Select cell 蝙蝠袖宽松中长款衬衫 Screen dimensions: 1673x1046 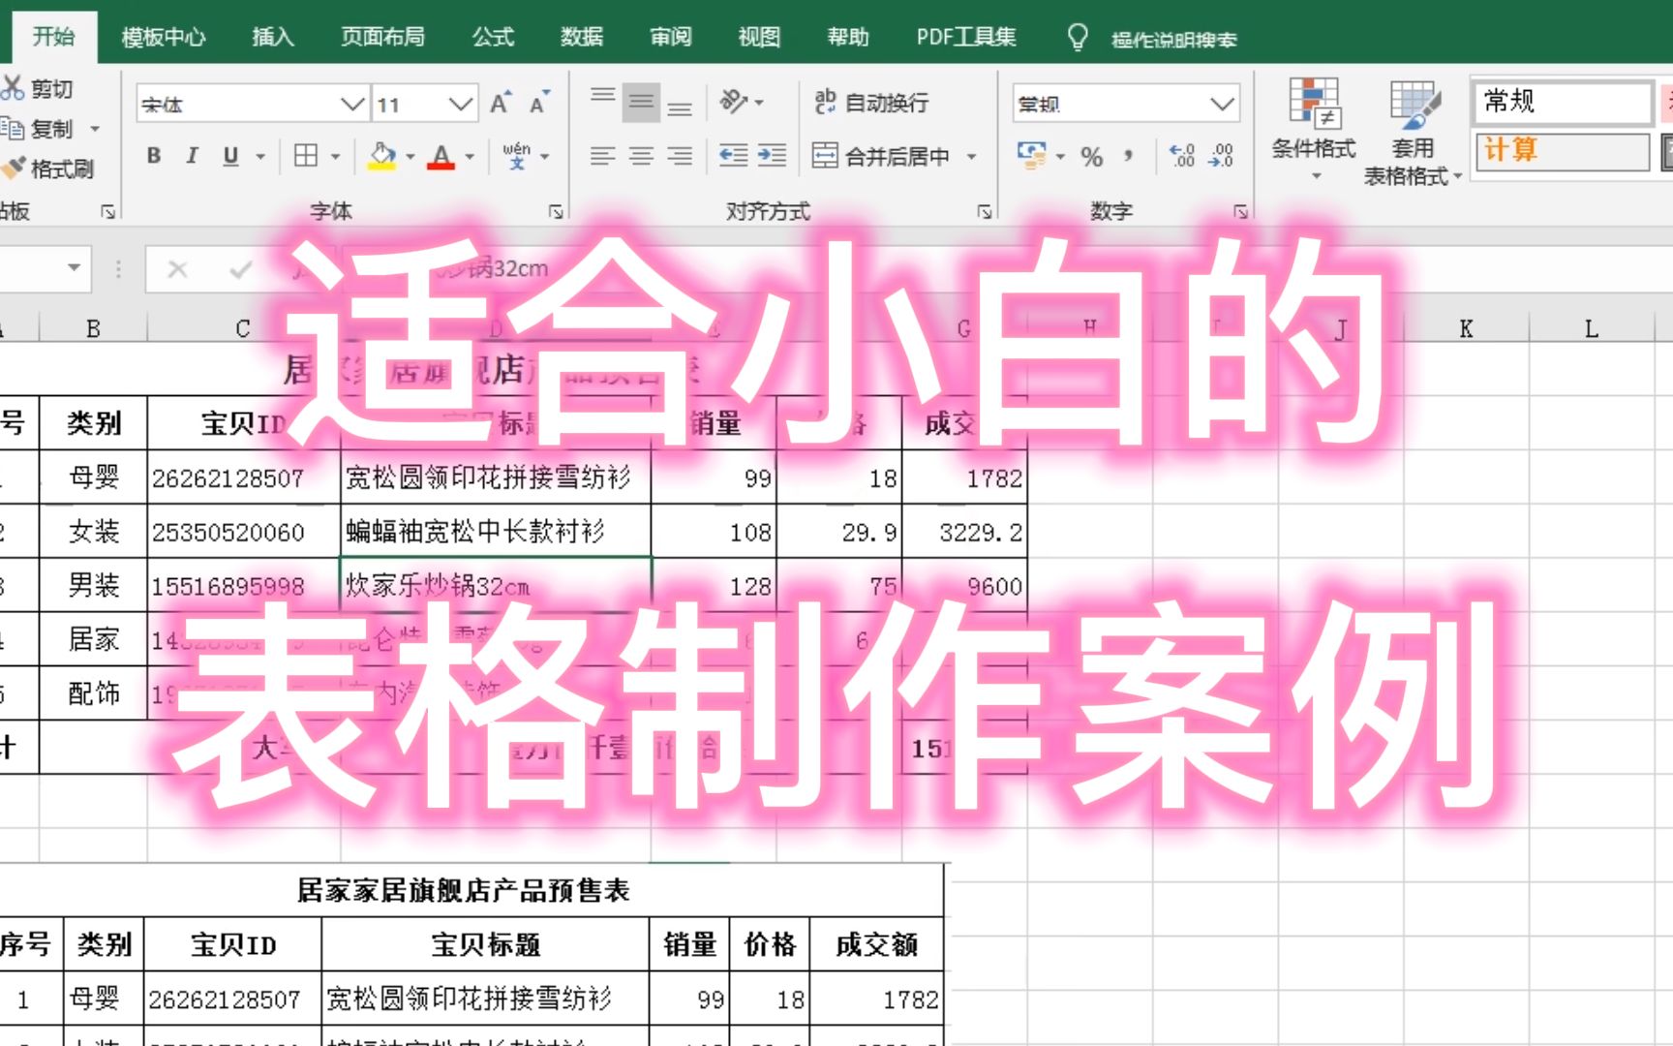point(496,531)
